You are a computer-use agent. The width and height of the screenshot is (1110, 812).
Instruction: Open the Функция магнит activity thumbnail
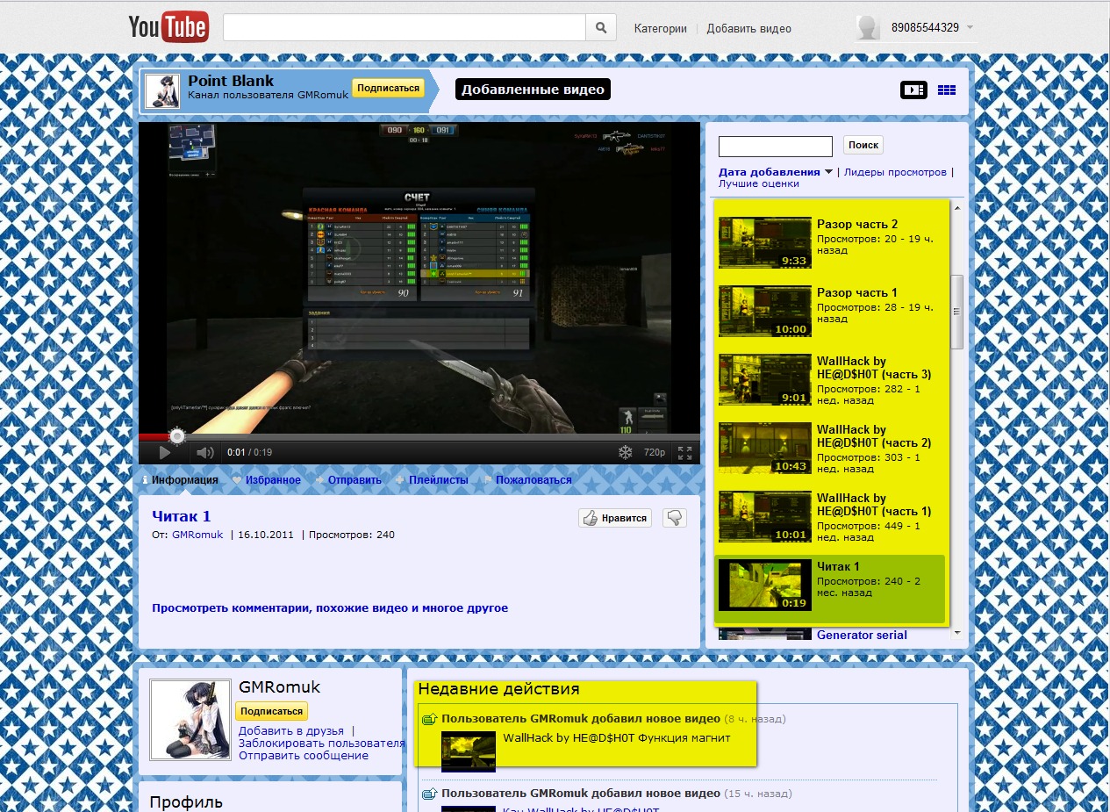click(x=469, y=751)
